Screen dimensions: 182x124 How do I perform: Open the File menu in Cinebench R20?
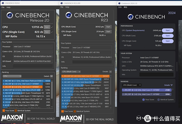pos(3,7)
